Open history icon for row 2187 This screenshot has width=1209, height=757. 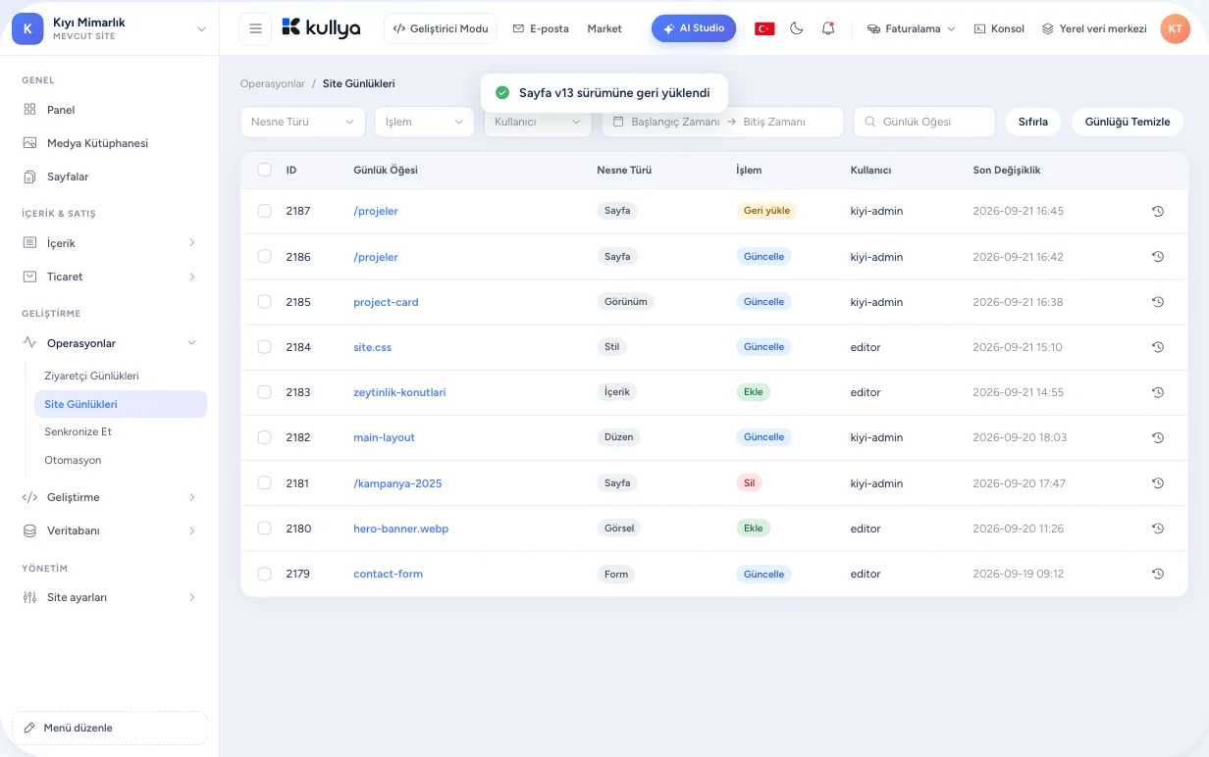(x=1158, y=211)
